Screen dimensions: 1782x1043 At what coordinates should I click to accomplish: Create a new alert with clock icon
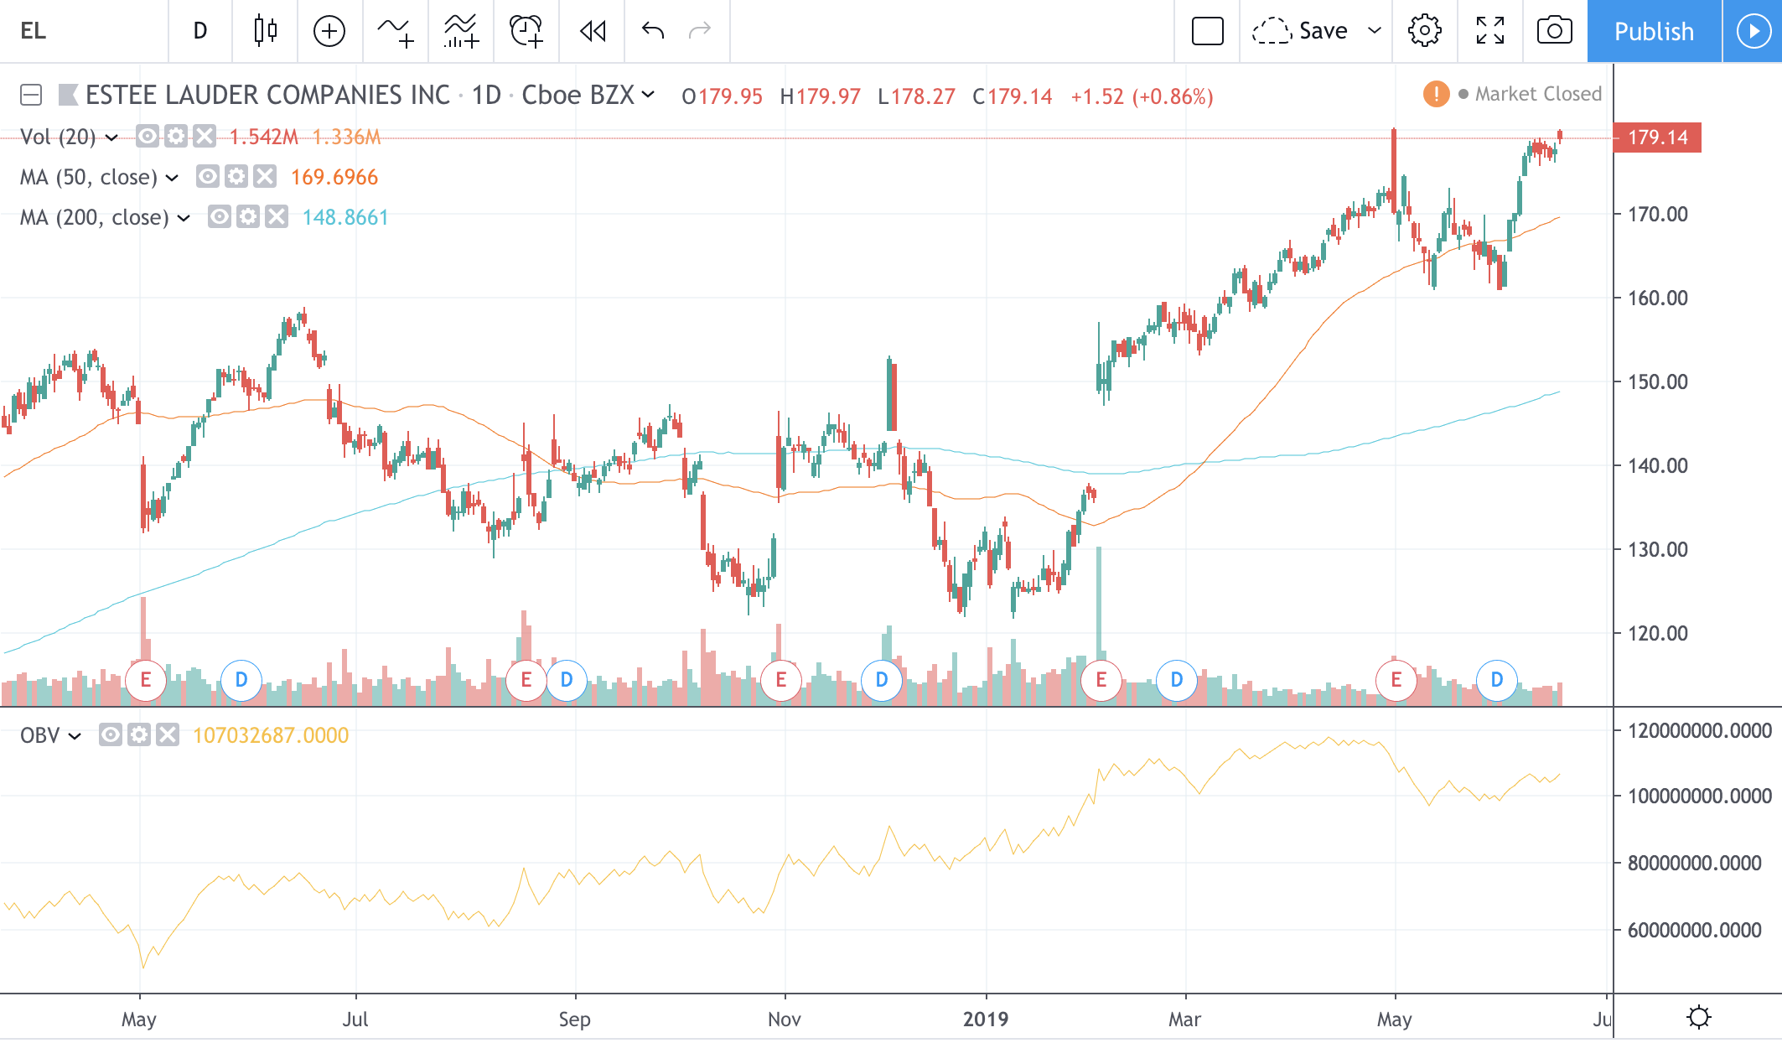point(526,31)
